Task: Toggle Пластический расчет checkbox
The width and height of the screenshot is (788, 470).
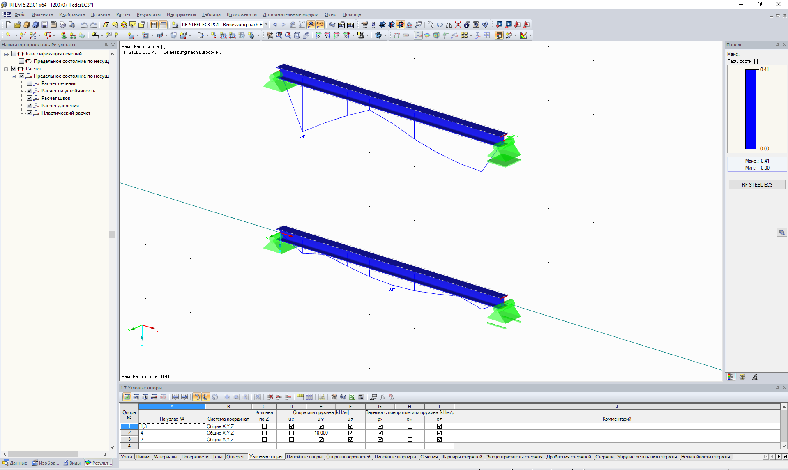Action: pyautogui.click(x=29, y=113)
